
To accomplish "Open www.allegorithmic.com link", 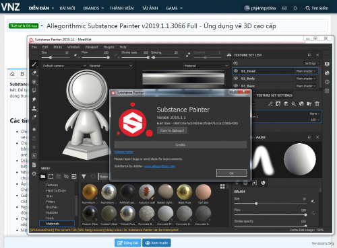I will coord(160,166).
